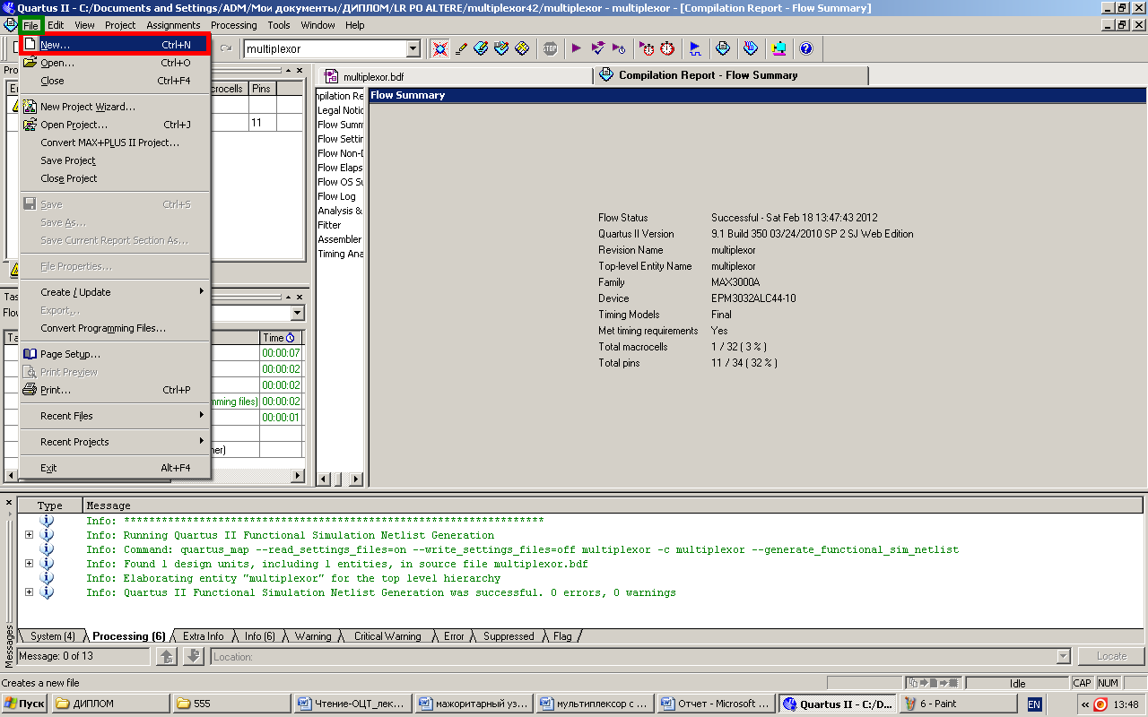Image resolution: width=1148 pixels, height=717 pixels.
Task: Choose Open Project... in File menu
Action: click(115, 125)
